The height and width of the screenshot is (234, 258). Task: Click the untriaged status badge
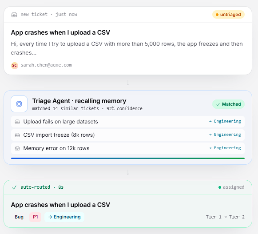(x=228, y=15)
